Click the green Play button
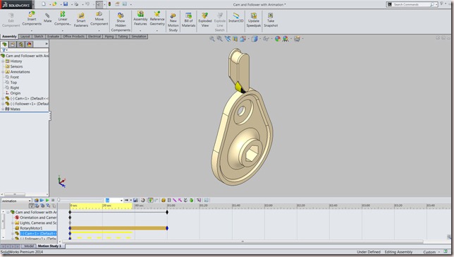This screenshot has width=454, height=257. point(47,201)
